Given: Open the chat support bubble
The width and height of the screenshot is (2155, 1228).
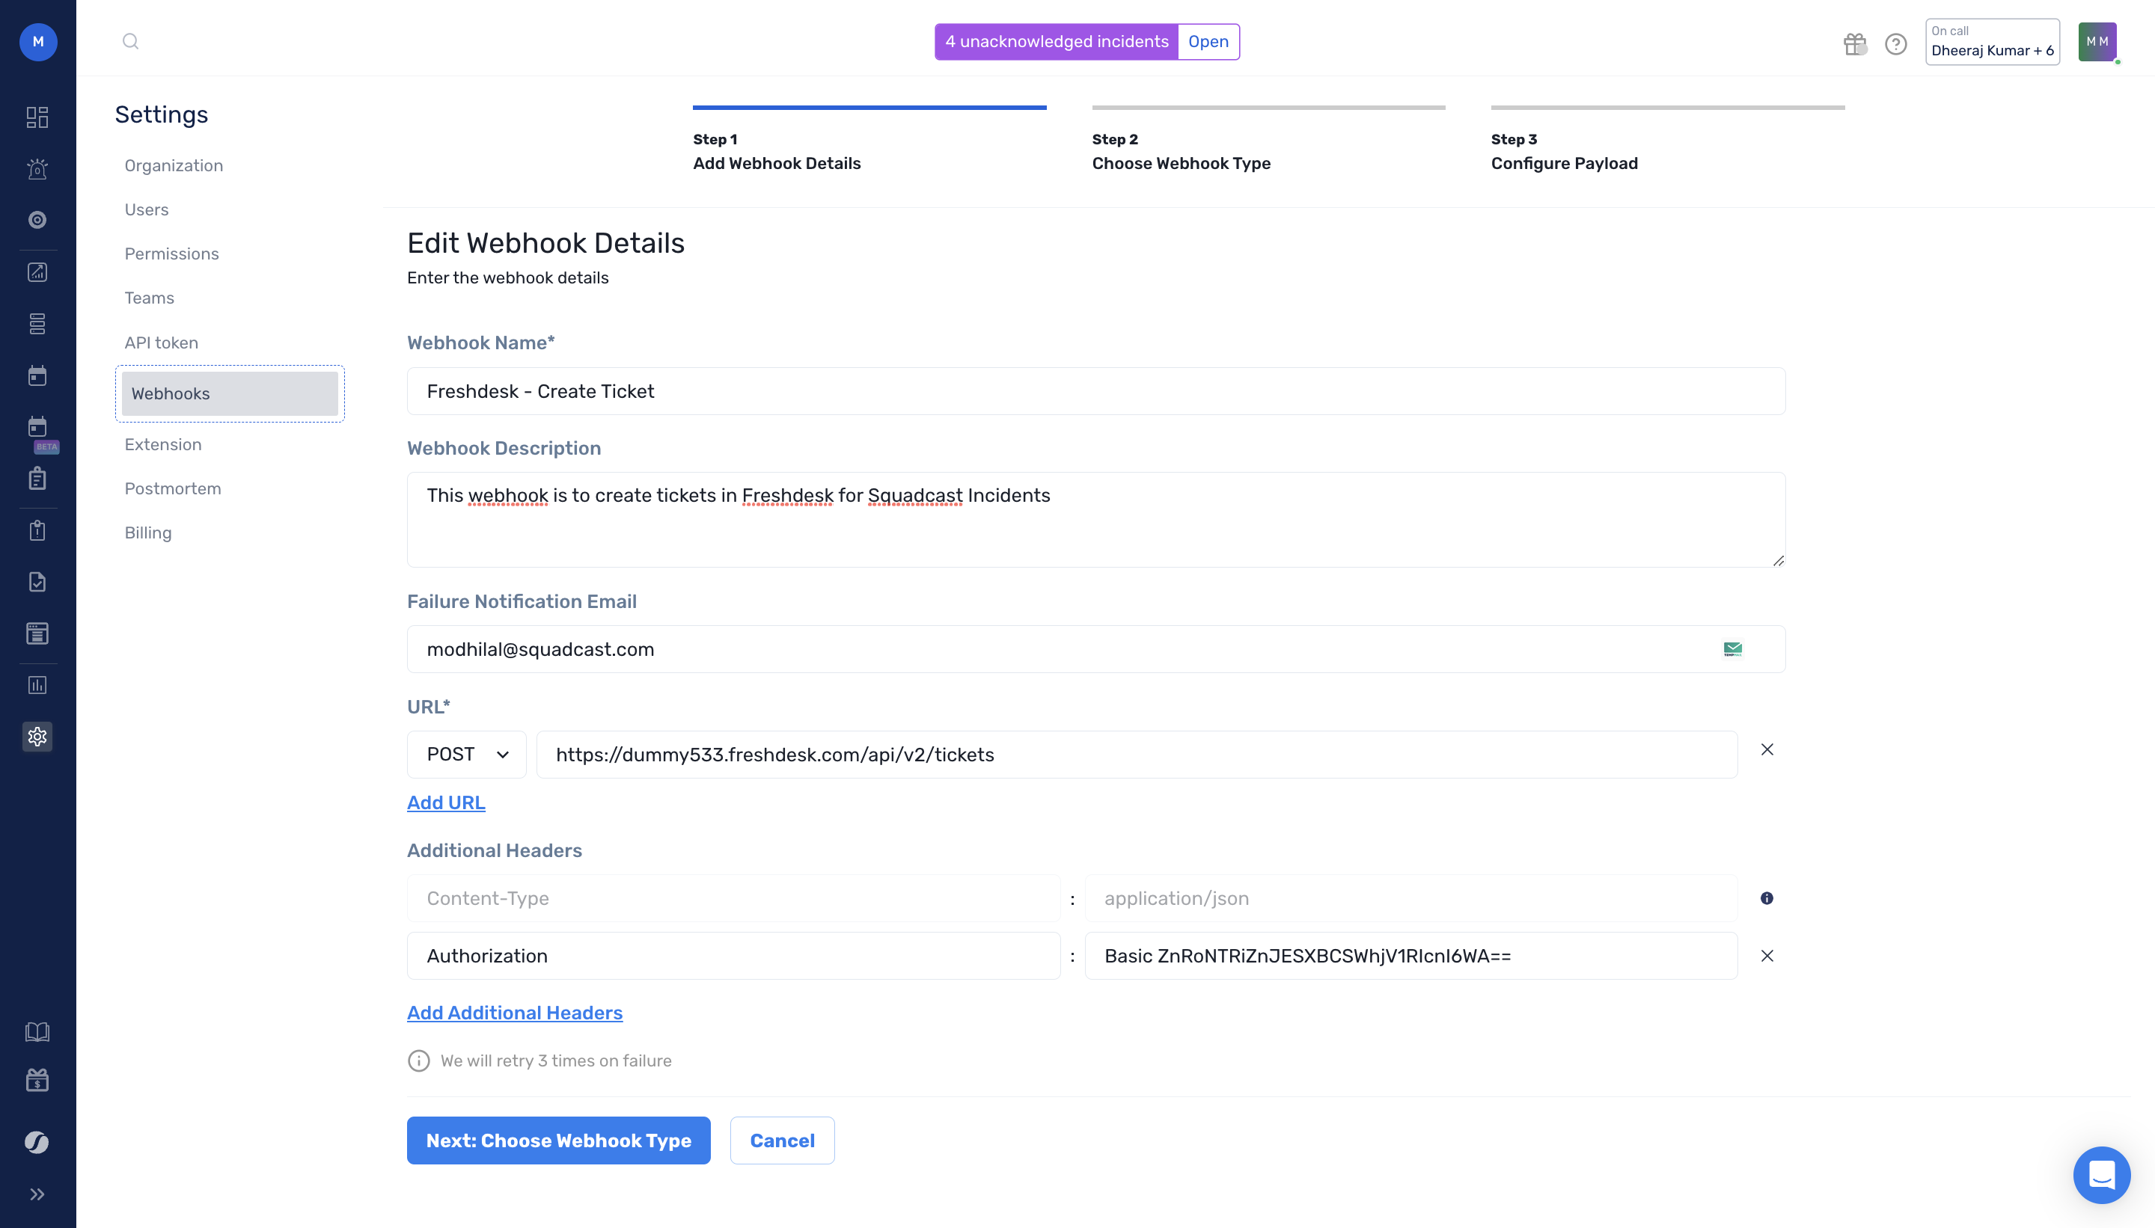Looking at the screenshot, I should click(x=2100, y=1174).
